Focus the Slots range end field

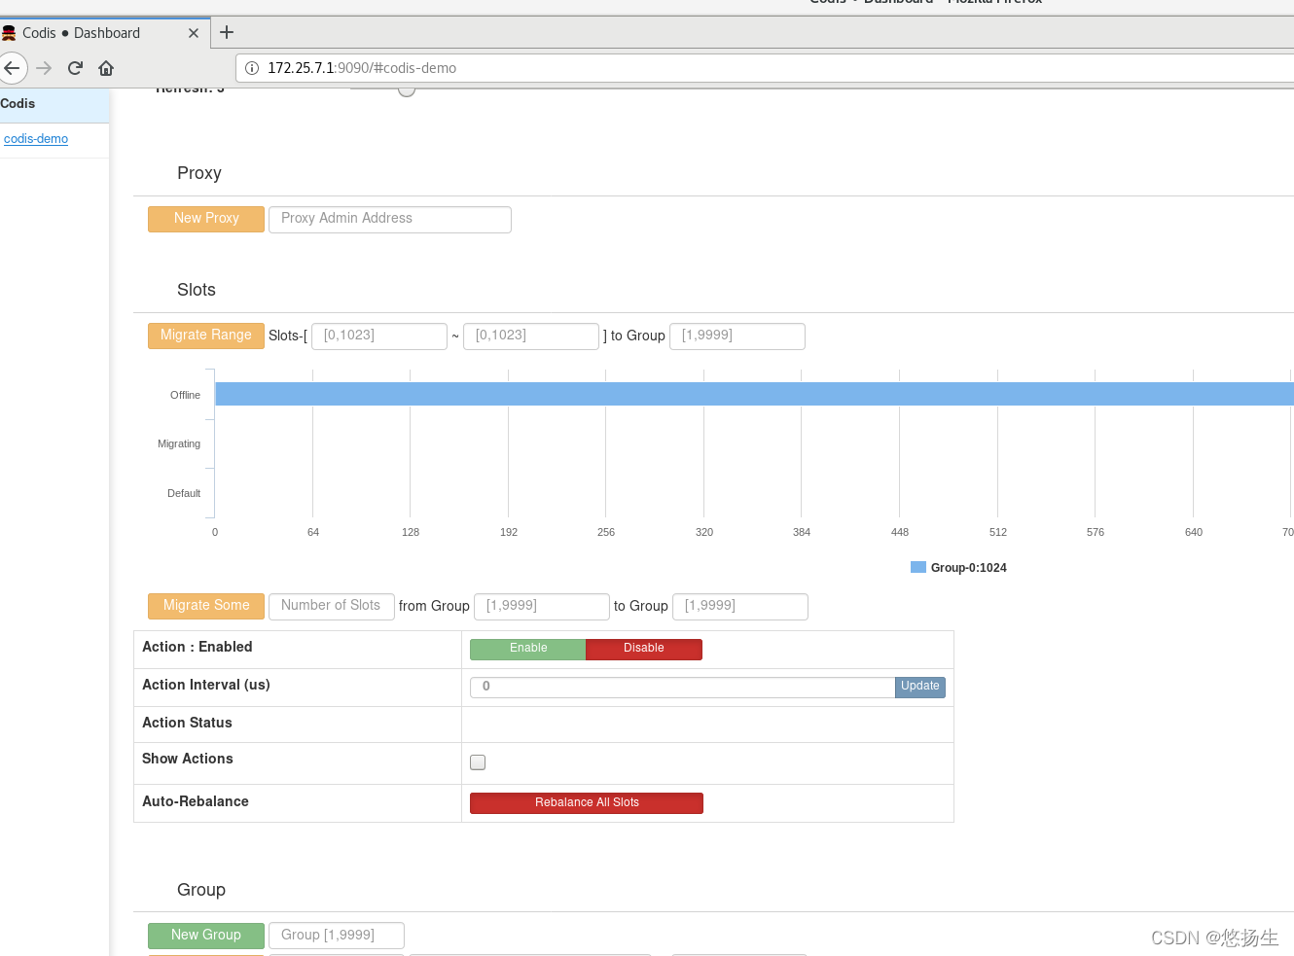click(531, 336)
